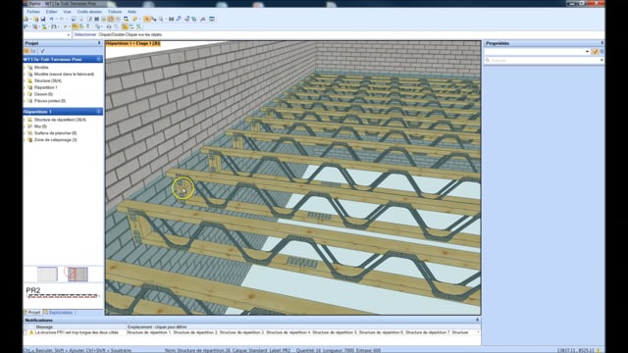The image size is (628, 353).
Task: Click the right preview thumbnail with red mark
Action: click(x=78, y=275)
